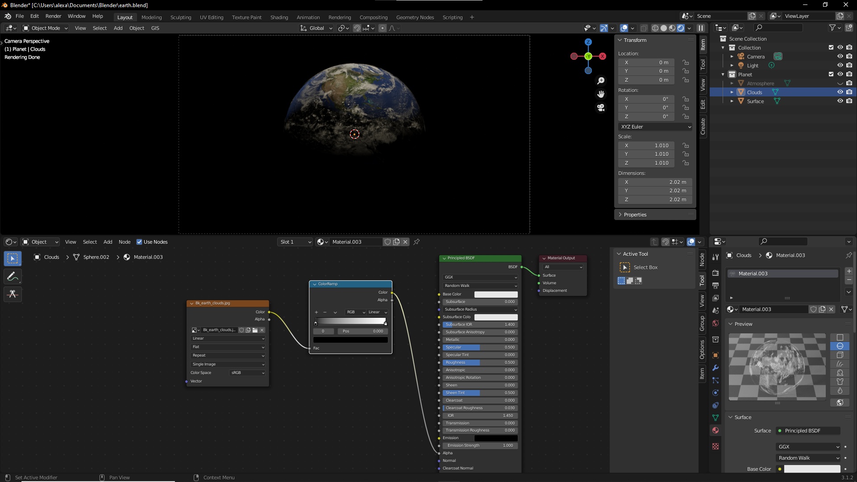This screenshot has width=857, height=482.
Task: Open the Render menu
Action: pos(53,16)
